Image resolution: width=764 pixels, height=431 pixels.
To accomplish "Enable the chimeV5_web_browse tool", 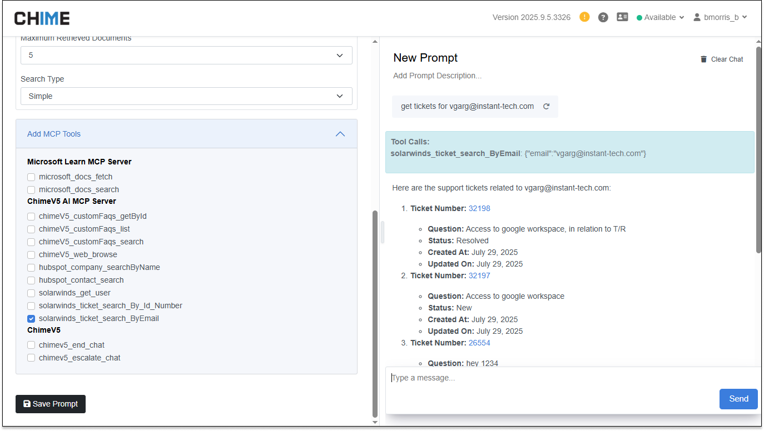I will coord(31,254).
